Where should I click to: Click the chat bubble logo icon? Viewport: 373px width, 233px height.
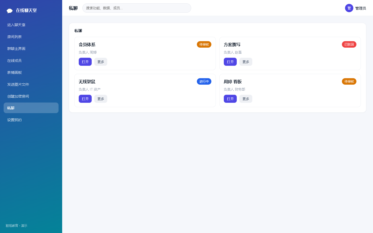10,11
